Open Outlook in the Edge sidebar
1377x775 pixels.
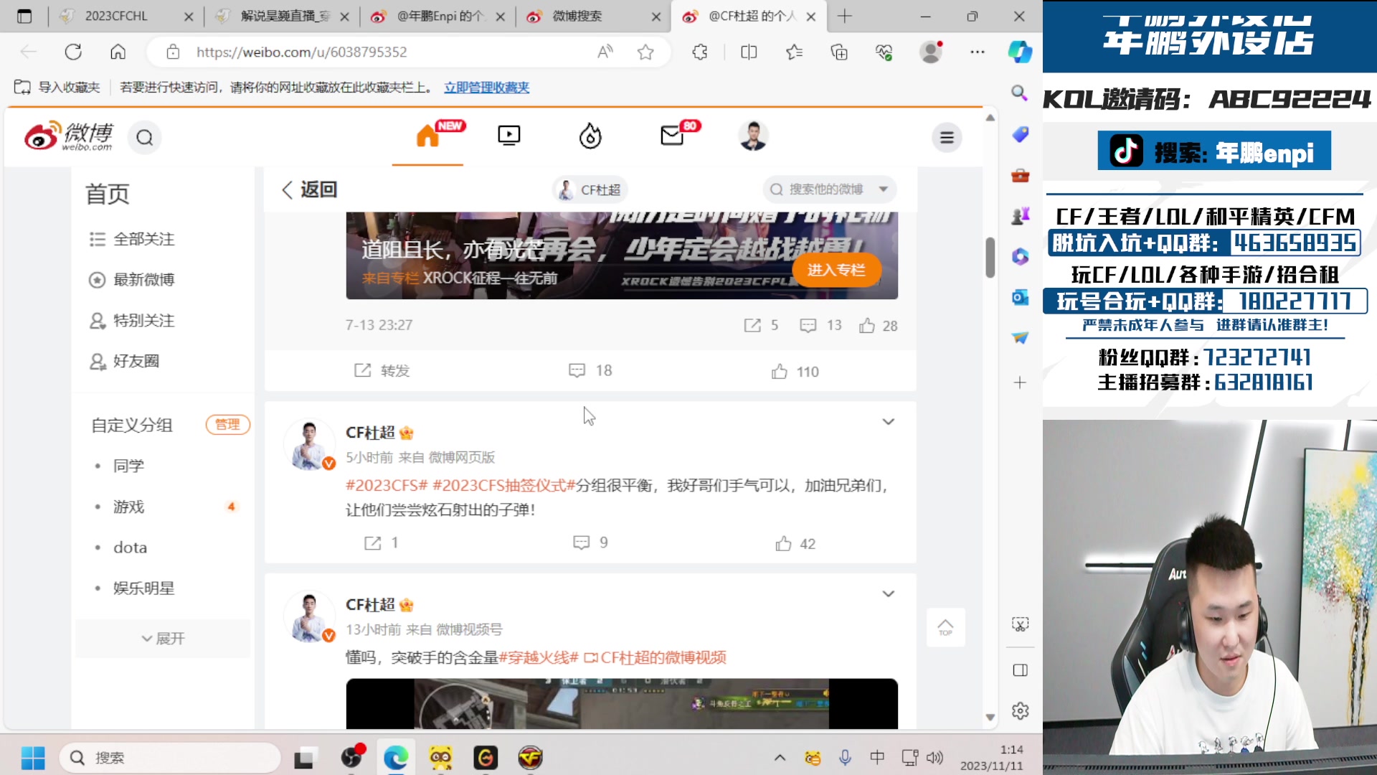[1020, 297]
